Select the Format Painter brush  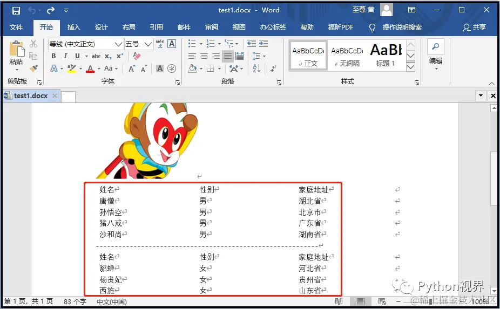point(33,68)
